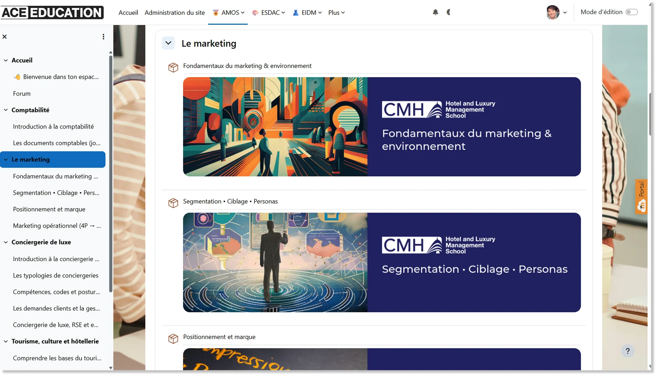Open the user menu arrow
This screenshot has height=375, width=656.
point(565,13)
